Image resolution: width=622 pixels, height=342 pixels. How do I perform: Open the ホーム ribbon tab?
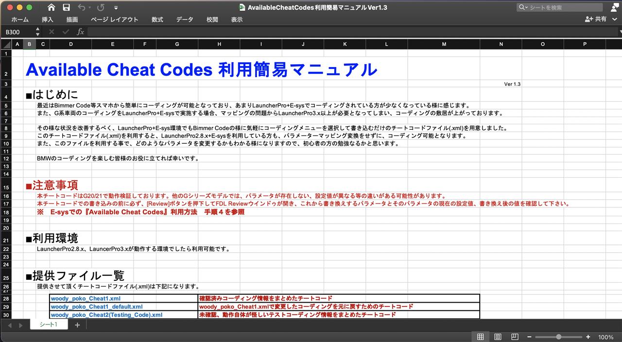click(x=20, y=19)
